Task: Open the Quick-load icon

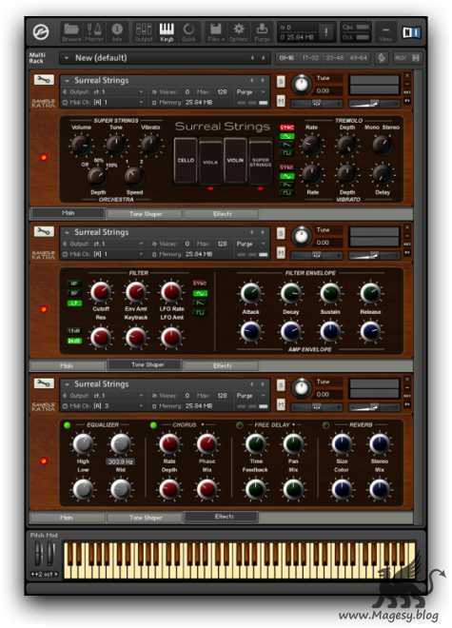Action: point(188,32)
